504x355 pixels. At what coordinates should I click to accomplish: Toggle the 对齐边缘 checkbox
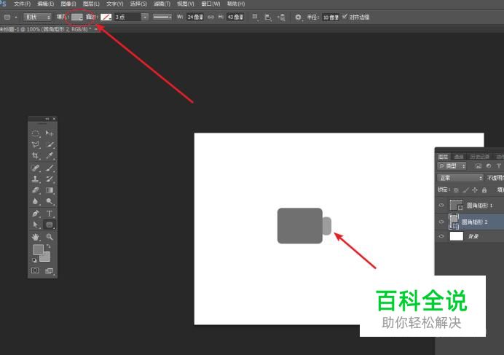pyautogui.click(x=344, y=16)
